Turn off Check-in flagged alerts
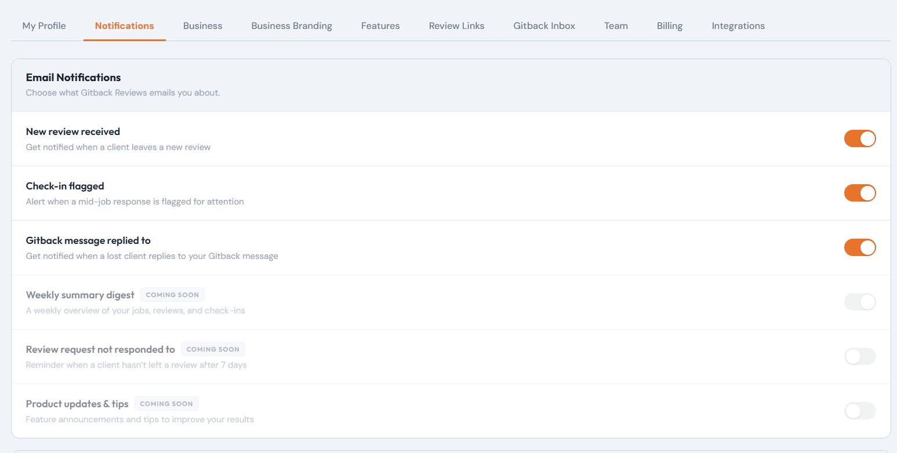The width and height of the screenshot is (897, 453). click(860, 193)
